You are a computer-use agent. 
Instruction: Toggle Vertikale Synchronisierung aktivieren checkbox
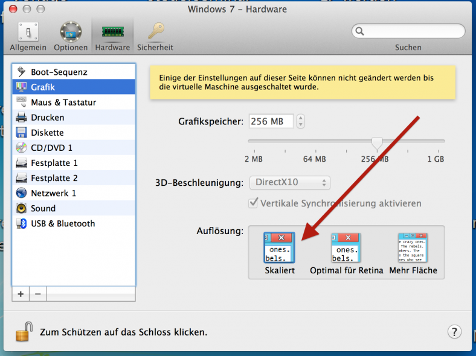click(253, 203)
